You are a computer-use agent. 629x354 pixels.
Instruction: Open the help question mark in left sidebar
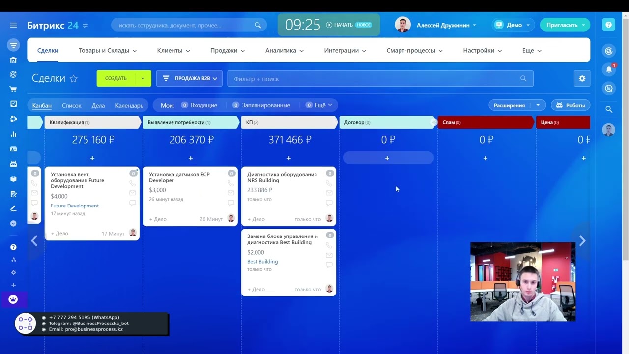click(x=13, y=247)
